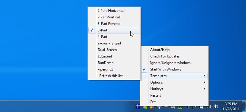Click the grid app icon in system tray
The height and width of the screenshot is (112, 246).
pos(138,106)
